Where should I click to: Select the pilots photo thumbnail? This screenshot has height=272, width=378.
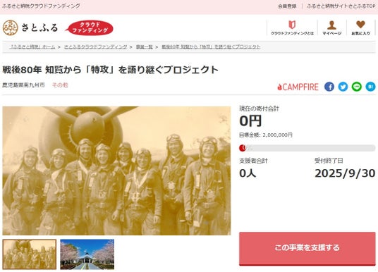30,254
